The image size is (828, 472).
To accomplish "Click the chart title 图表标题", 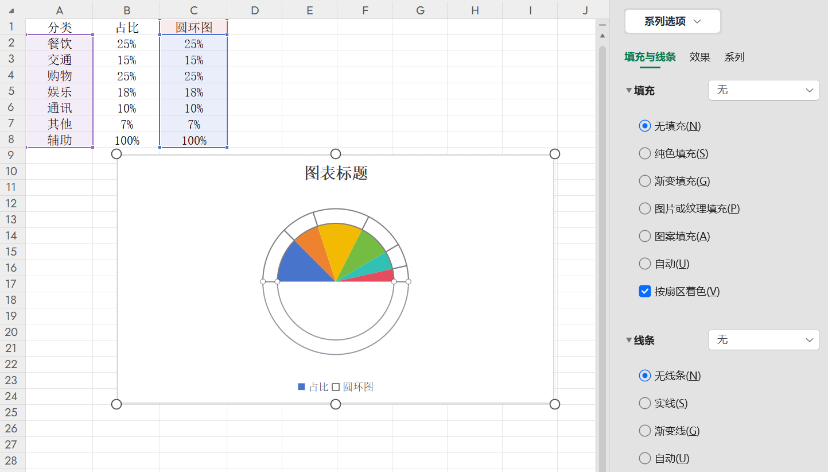I will [x=335, y=172].
